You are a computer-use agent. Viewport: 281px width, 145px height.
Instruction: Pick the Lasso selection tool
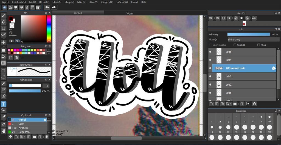pos(3,77)
